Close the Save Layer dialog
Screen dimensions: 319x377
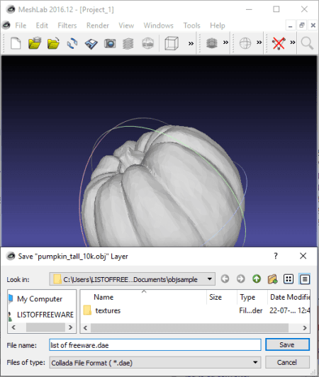[303, 256]
